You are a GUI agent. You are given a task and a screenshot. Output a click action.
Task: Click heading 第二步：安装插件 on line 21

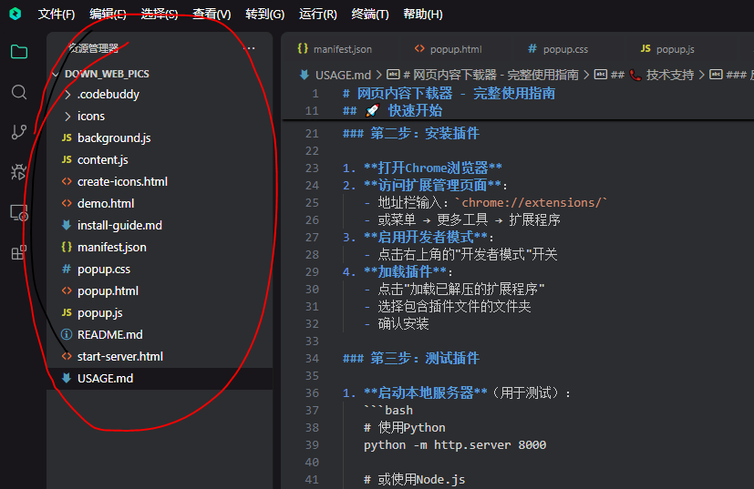coord(410,134)
